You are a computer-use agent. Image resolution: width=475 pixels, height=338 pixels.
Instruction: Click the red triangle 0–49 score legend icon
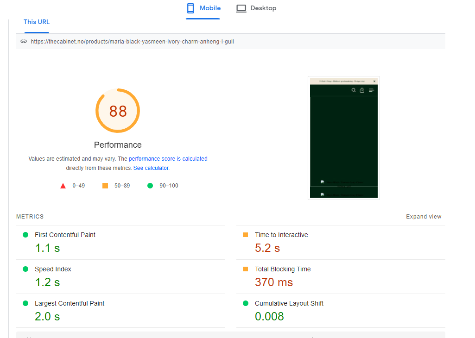pos(63,185)
